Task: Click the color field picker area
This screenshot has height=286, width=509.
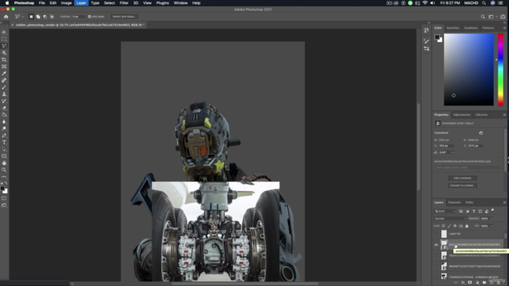Action: point(468,70)
